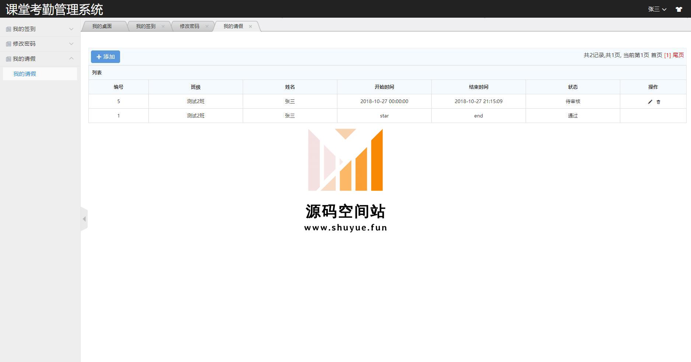Click the 添加 button

pos(106,57)
